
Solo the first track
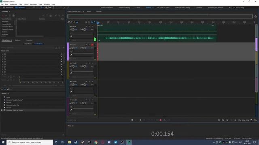(x=89, y=26)
